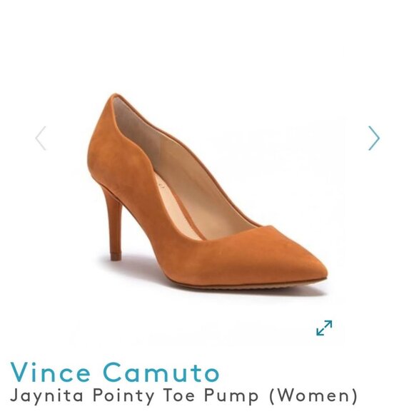Open fullscreen view with the expand arrows icon

tap(324, 328)
